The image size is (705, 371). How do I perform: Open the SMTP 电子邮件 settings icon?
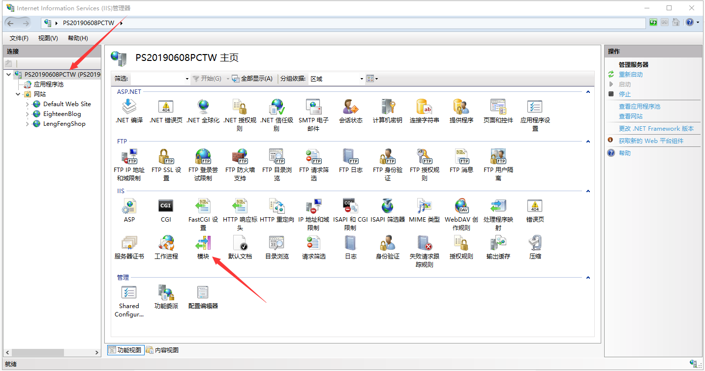tap(313, 115)
